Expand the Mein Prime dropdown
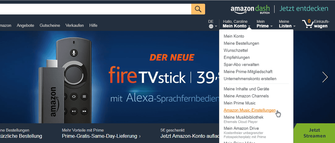This screenshot has height=143, width=335. [264, 24]
